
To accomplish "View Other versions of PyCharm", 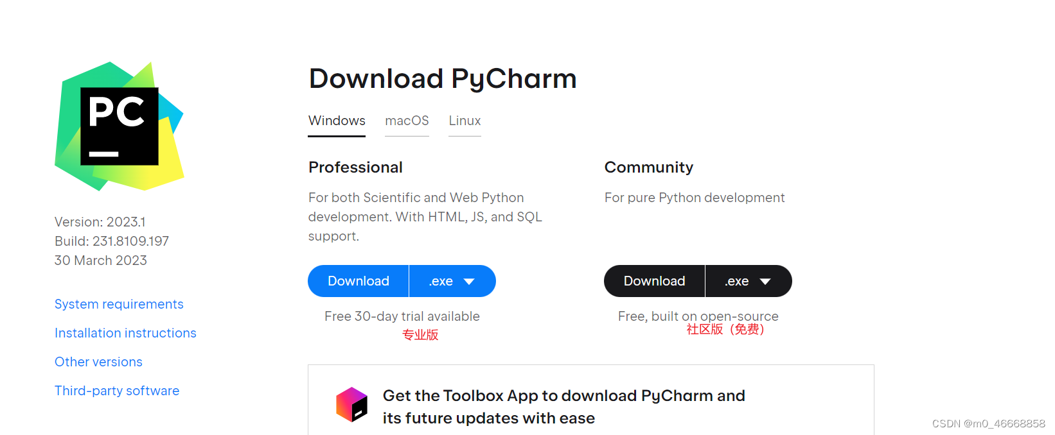I will tap(98, 362).
